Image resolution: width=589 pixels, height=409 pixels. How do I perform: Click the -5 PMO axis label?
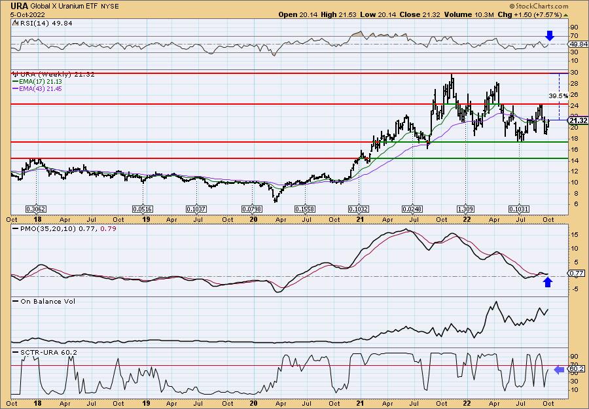pos(575,289)
